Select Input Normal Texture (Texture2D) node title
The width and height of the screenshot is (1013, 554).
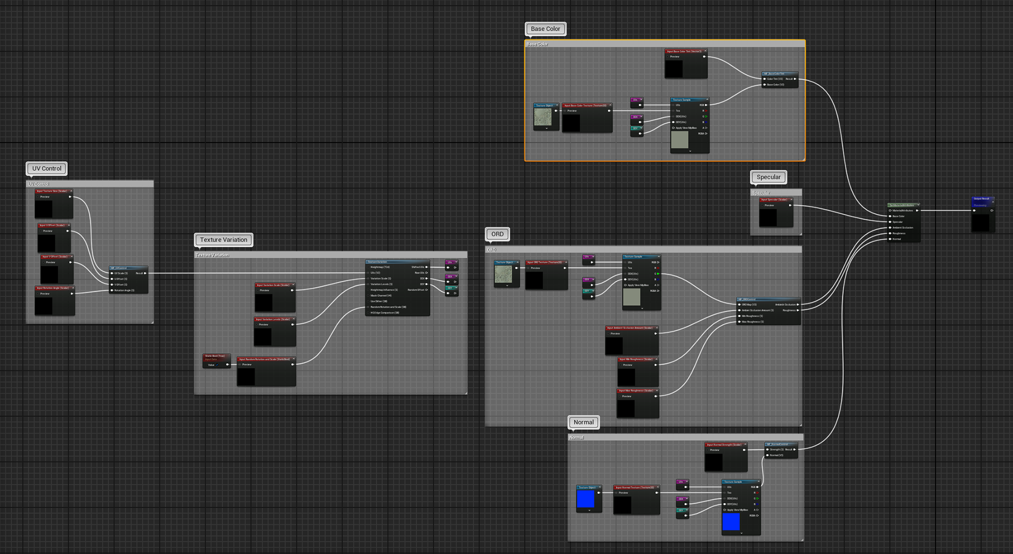(635, 488)
